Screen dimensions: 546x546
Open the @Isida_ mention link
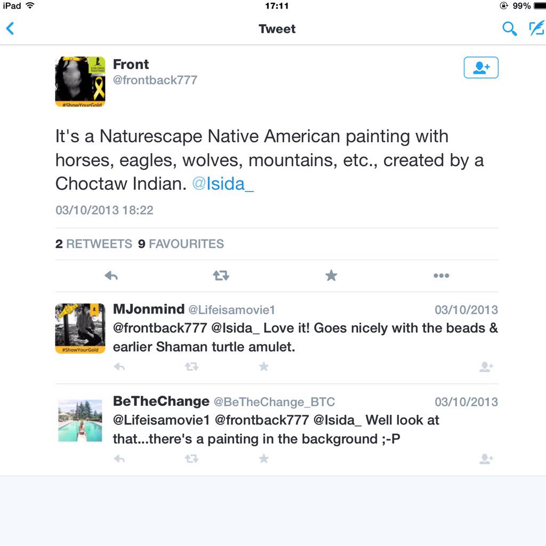pos(222,183)
